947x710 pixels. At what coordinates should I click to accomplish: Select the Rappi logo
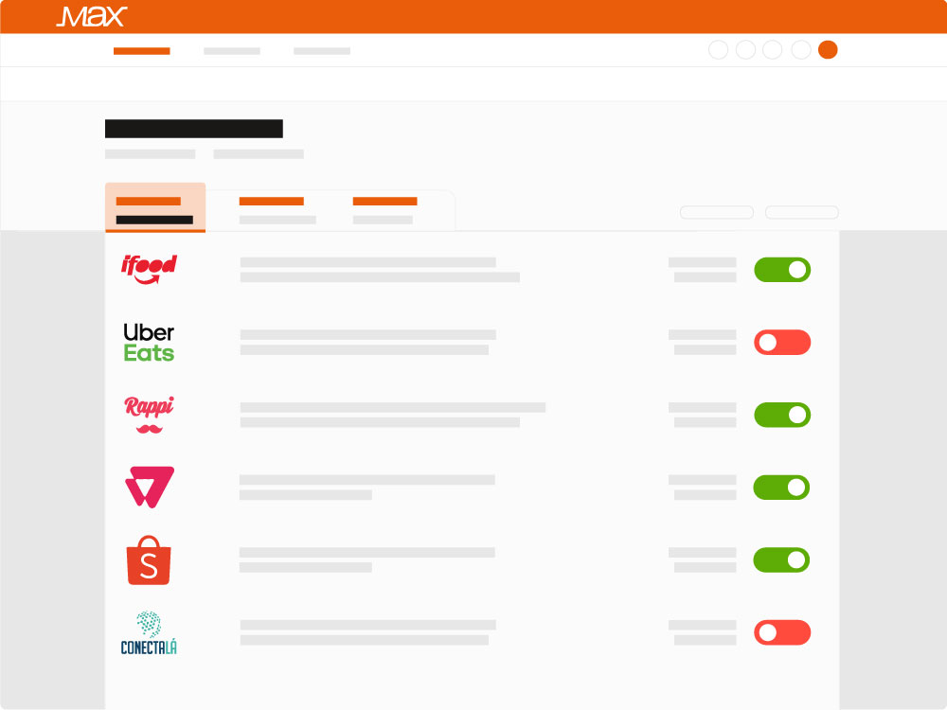(150, 416)
